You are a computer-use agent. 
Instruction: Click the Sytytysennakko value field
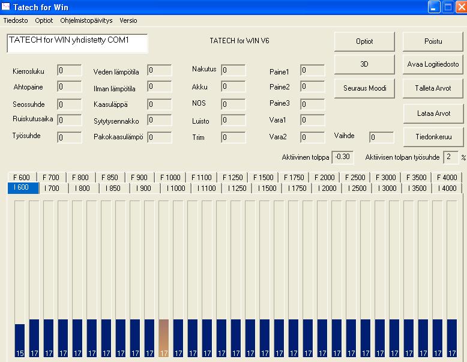click(x=159, y=120)
